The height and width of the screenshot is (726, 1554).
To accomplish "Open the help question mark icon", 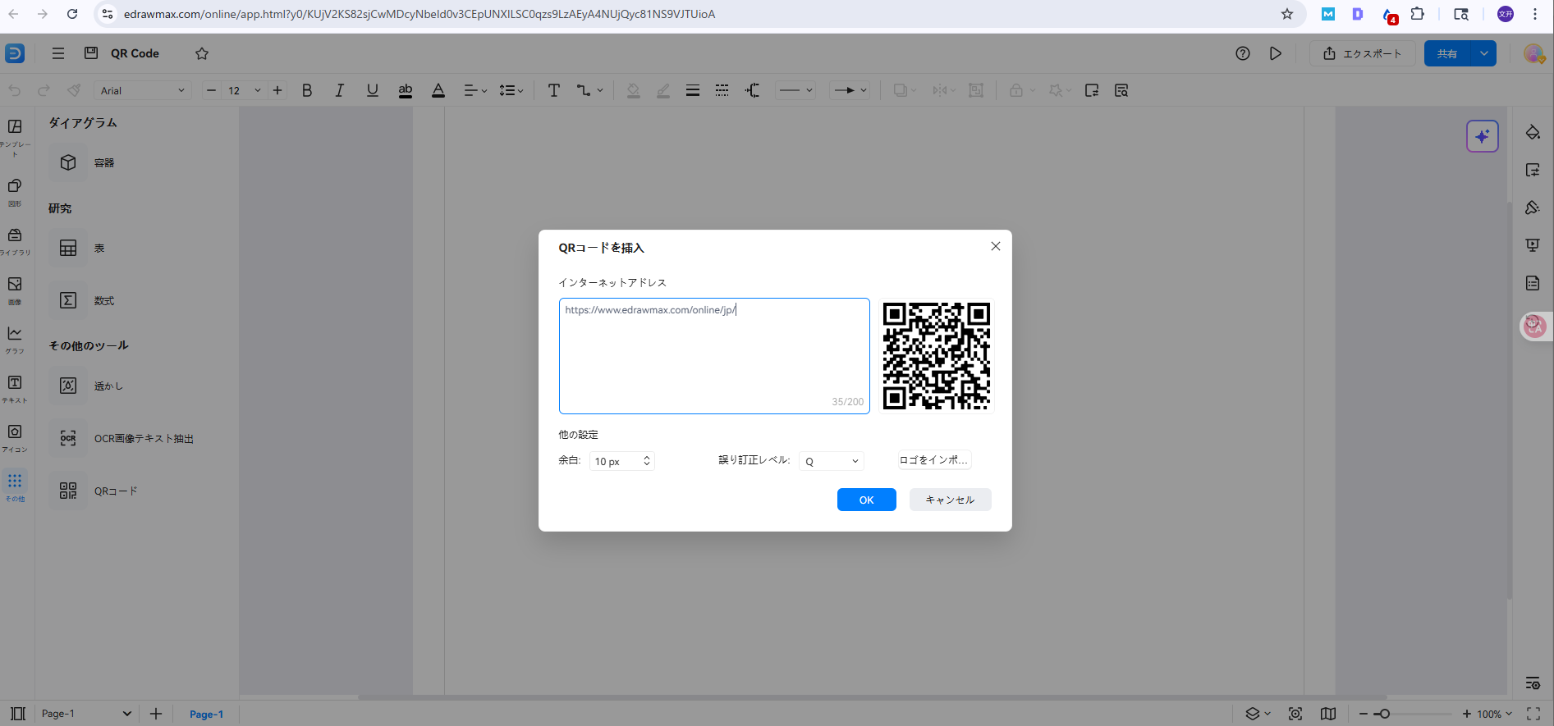I will coord(1242,53).
